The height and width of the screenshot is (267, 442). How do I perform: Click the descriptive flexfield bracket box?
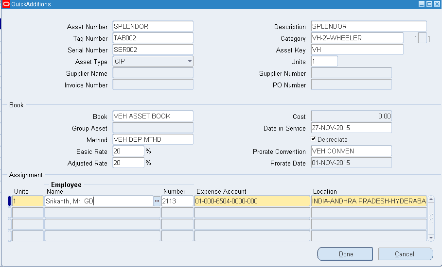[422, 38]
